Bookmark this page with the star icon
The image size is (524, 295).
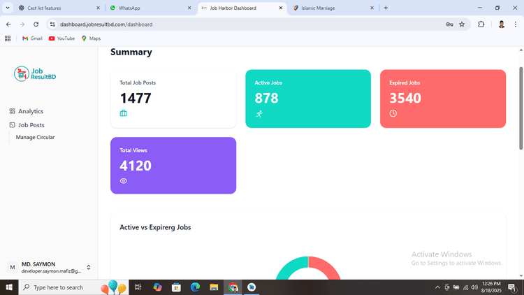click(x=462, y=24)
